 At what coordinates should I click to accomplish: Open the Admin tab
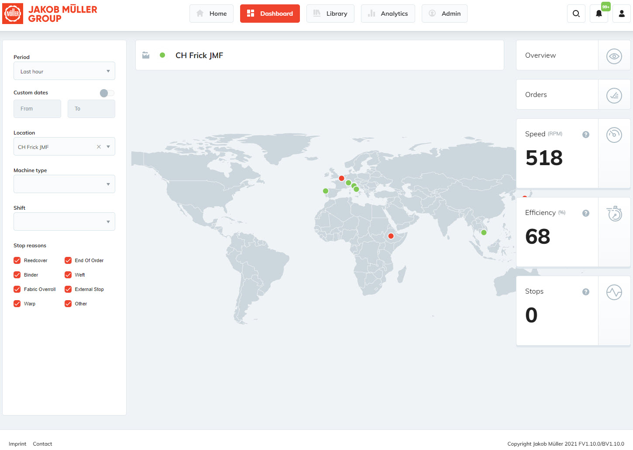point(444,14)
